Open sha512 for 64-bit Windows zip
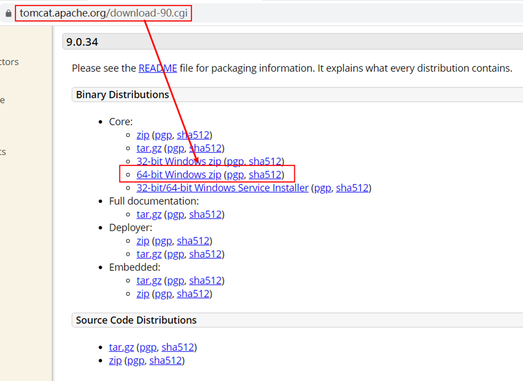523x381 pixels. click(265, 175)
